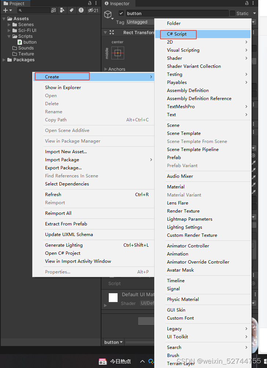Click the Default UI Material white swatch
The image size is (267, 368).
pos(113,298)
